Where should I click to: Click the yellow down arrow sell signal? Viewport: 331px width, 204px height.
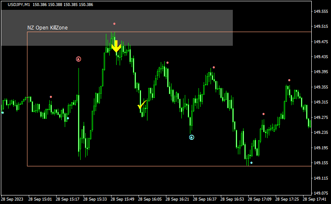tap(116, 46)
